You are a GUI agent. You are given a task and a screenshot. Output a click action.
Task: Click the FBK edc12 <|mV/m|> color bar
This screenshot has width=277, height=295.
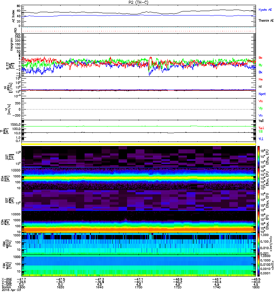[258, 244]
